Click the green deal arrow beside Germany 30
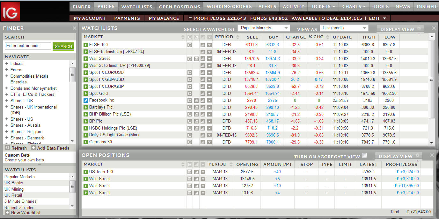The image size is (439, 219). 85,142
